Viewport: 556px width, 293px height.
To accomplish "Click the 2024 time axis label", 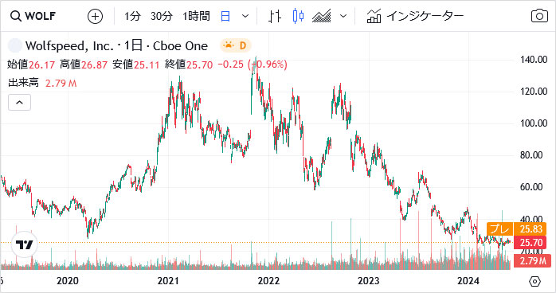I will tap(468, 281).
